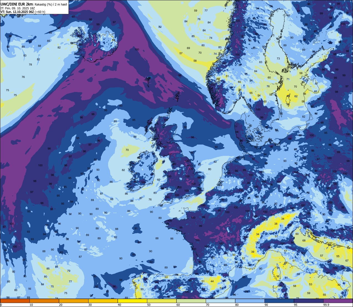Select the 95–99.9 indigo legend swatch
The width and height of the screenshot is (353, 307).
pyautogui.click(x=309, y=301)
